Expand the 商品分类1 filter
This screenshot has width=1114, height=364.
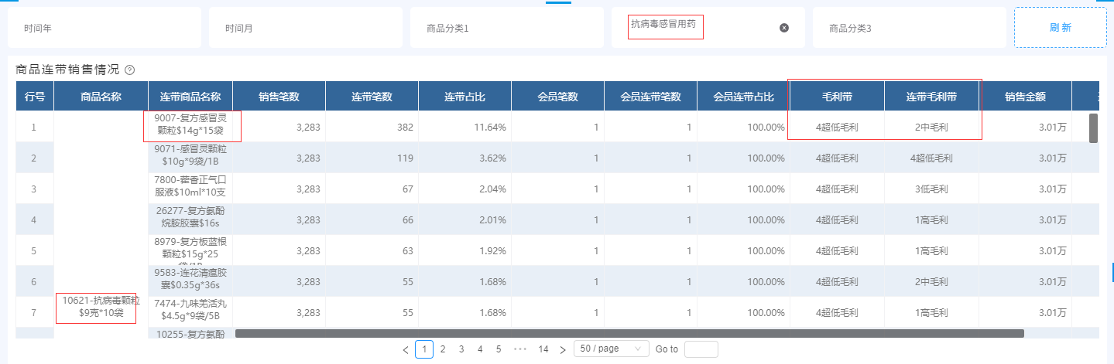click(x=506, y=28)
